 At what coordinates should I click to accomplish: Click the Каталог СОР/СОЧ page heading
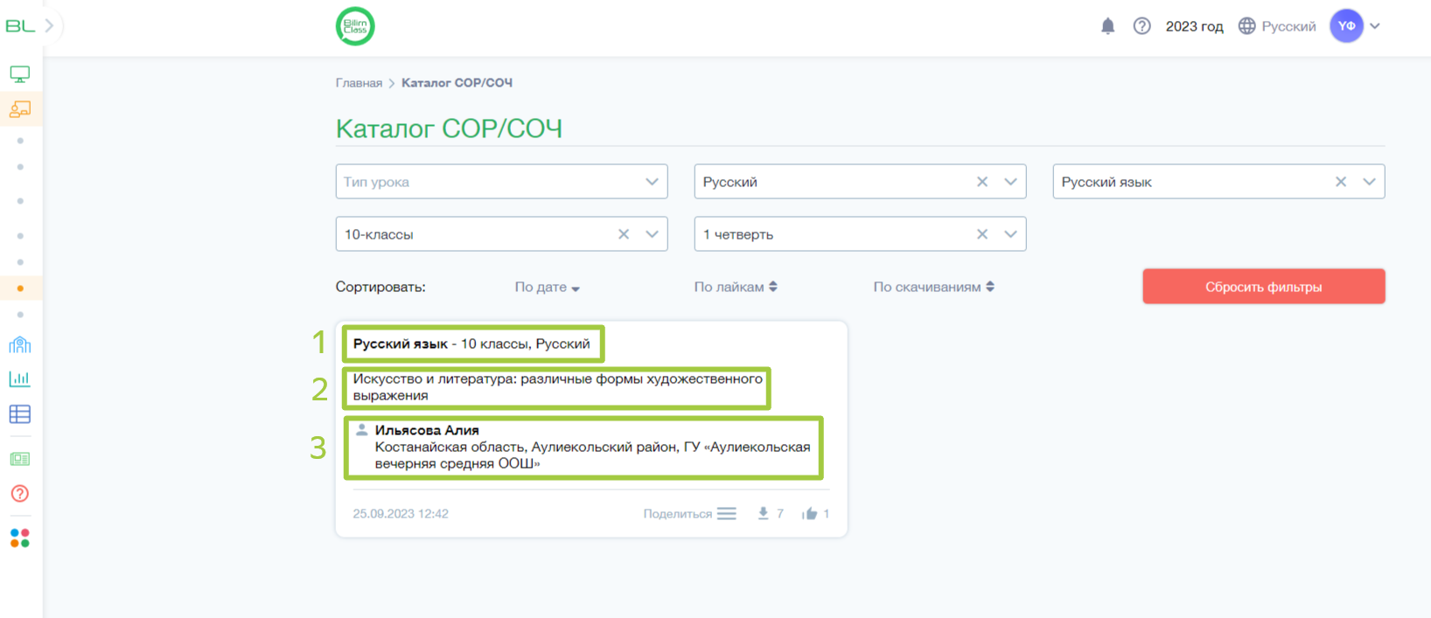click(449, 128)
